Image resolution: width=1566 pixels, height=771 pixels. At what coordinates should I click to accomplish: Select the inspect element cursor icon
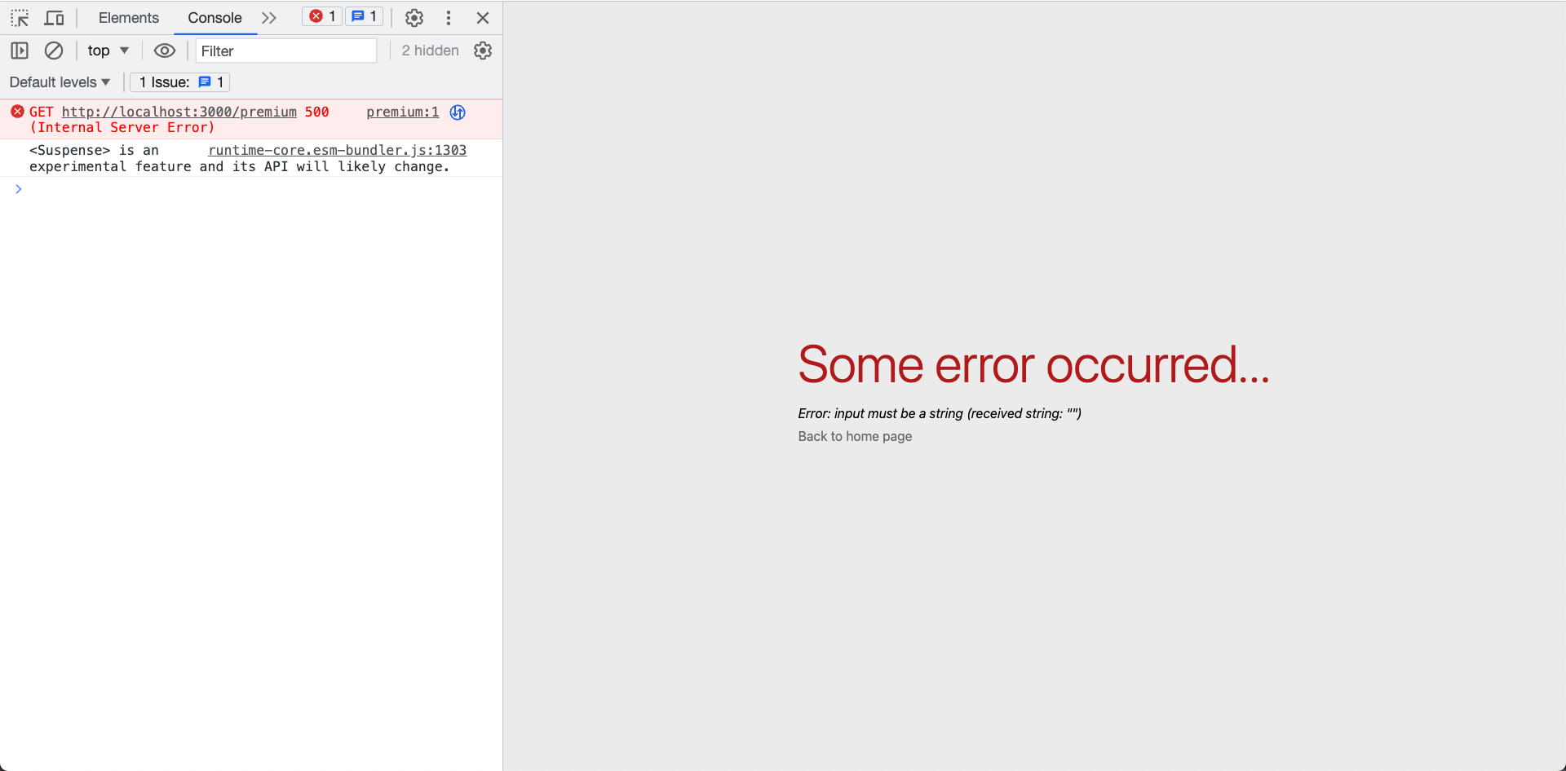pos(20,17)
